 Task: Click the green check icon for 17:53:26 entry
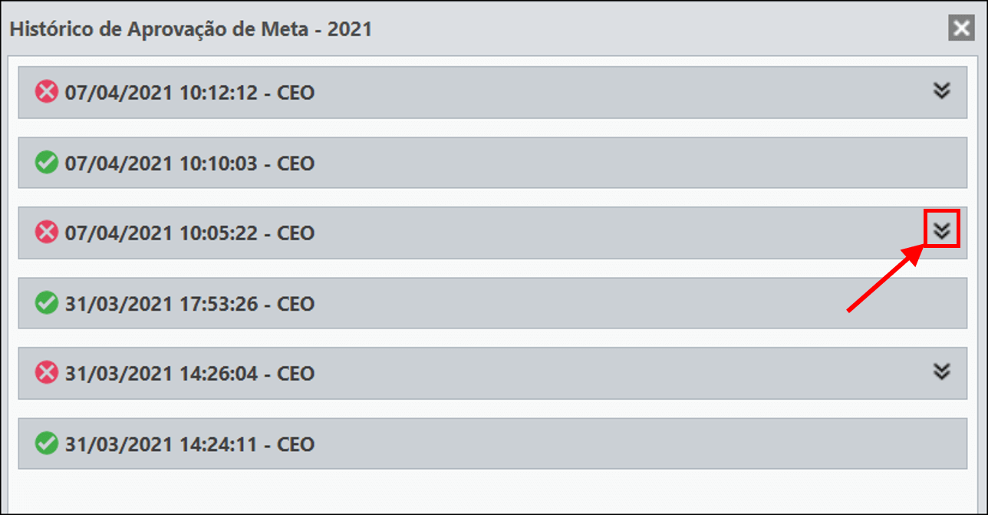point(47,303)
